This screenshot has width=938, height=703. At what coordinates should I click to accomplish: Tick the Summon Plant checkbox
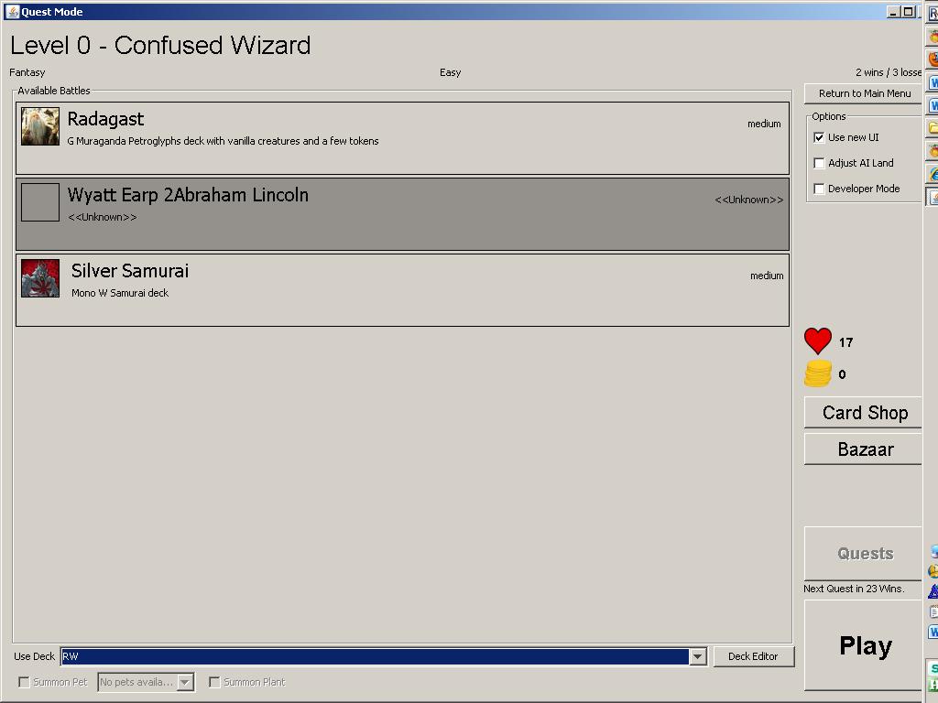214,682
